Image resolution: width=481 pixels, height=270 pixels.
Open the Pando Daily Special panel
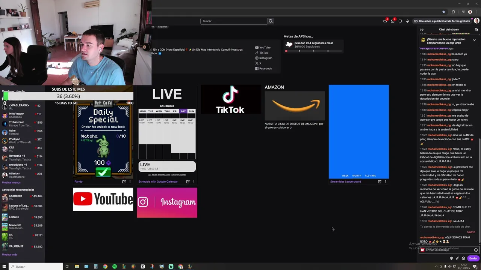[103, 139]
